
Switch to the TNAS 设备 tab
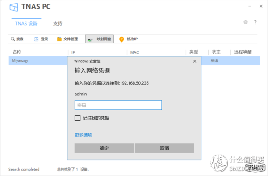point(26,23)
